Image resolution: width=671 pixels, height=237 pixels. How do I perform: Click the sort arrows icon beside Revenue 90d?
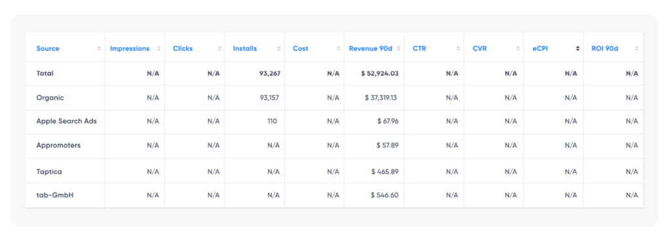point(398,48)
